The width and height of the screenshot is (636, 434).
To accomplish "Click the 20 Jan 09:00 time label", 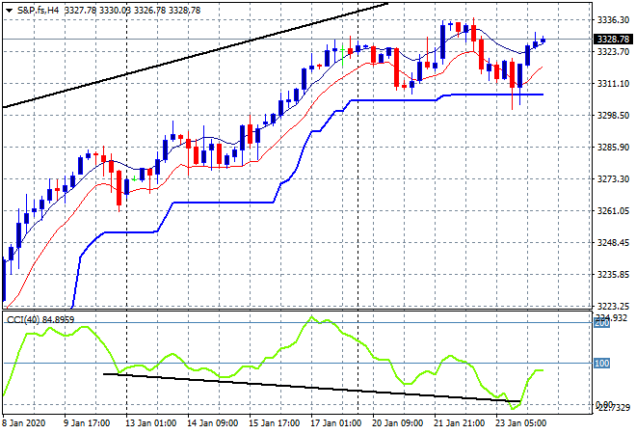I will click(x=397, y=423).
